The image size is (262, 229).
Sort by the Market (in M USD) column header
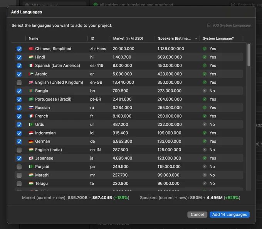pyautogui.click(x=128, y=39)
